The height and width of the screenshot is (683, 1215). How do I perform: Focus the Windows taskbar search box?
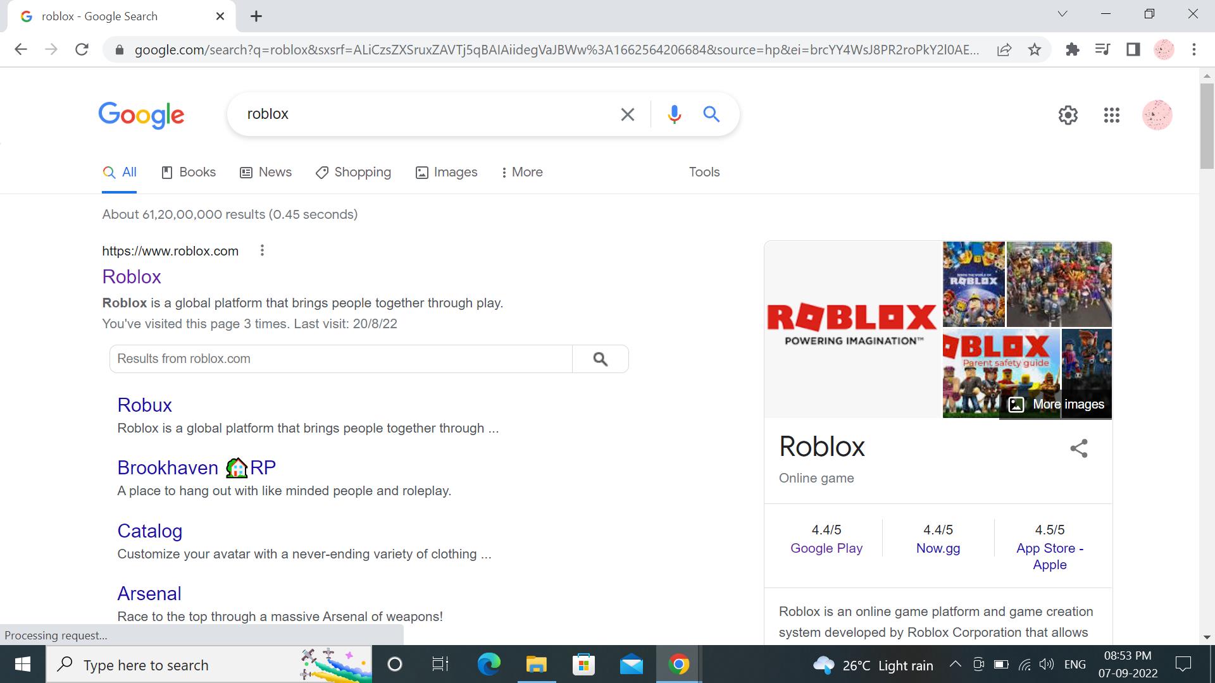coord(209,665)
